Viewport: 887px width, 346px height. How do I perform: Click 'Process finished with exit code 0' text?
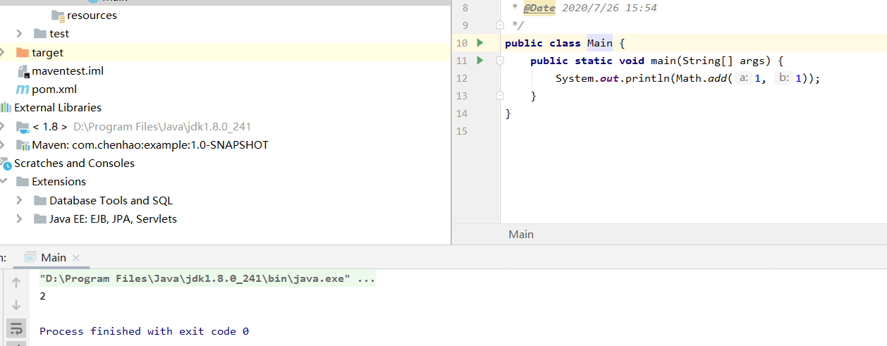(144, 331)
